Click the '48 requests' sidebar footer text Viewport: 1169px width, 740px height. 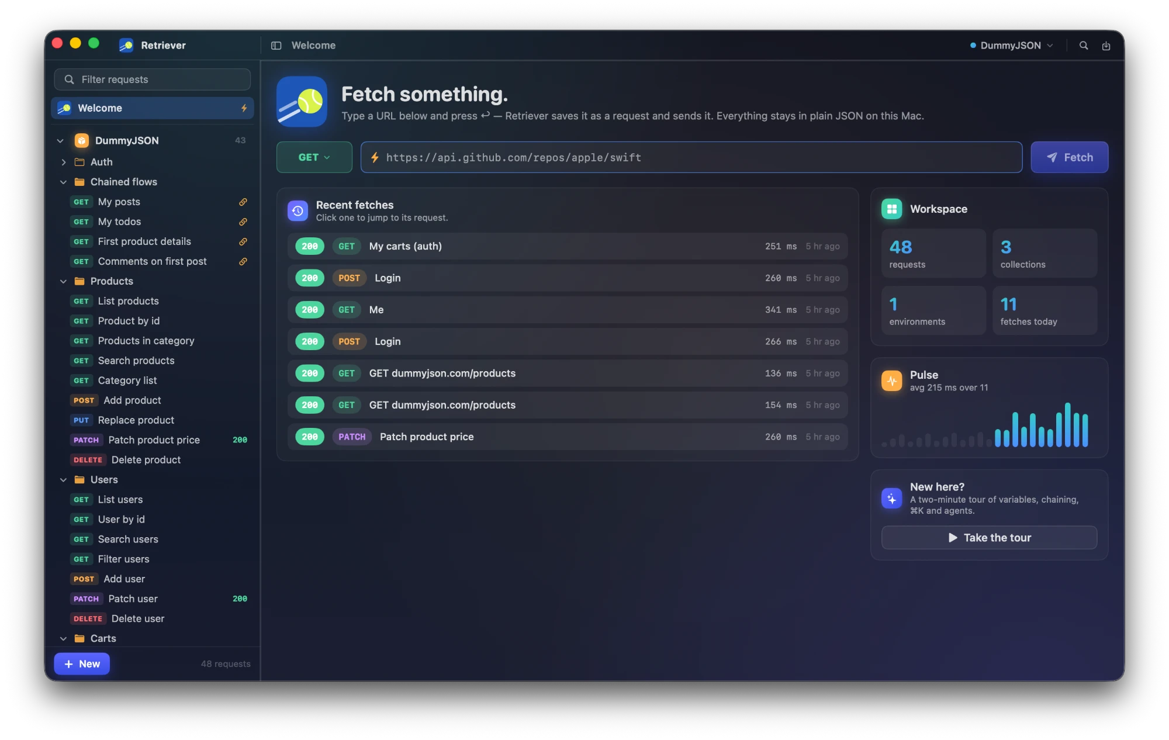(226, 664)
